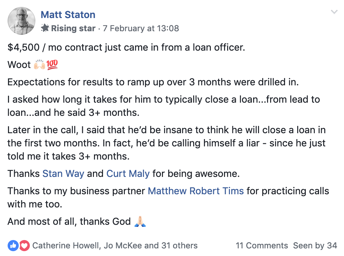The height and width of the screenshot is (256, 344).
Task: Click the red 100 emoji
Action: [52, 65]
